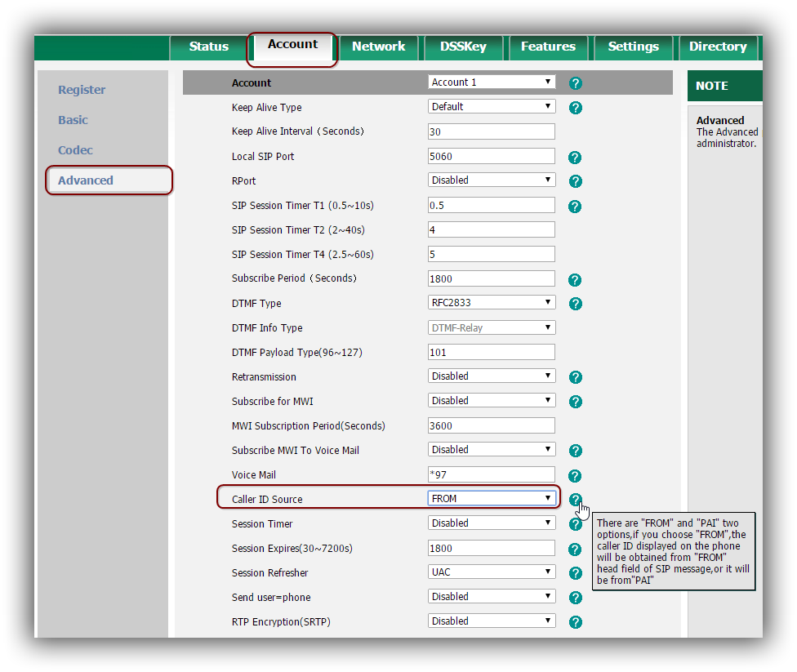The image size is (797, 672).
Task: Click help icon for Voice Mail
Action: (575, 475)
